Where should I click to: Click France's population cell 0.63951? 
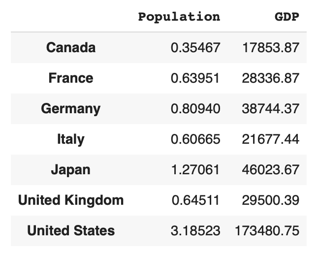(x=195, y=78)
